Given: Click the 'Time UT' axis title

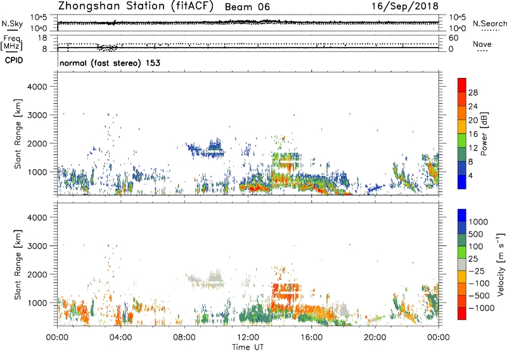Looking at the screenshot, I should coord(248,347).
